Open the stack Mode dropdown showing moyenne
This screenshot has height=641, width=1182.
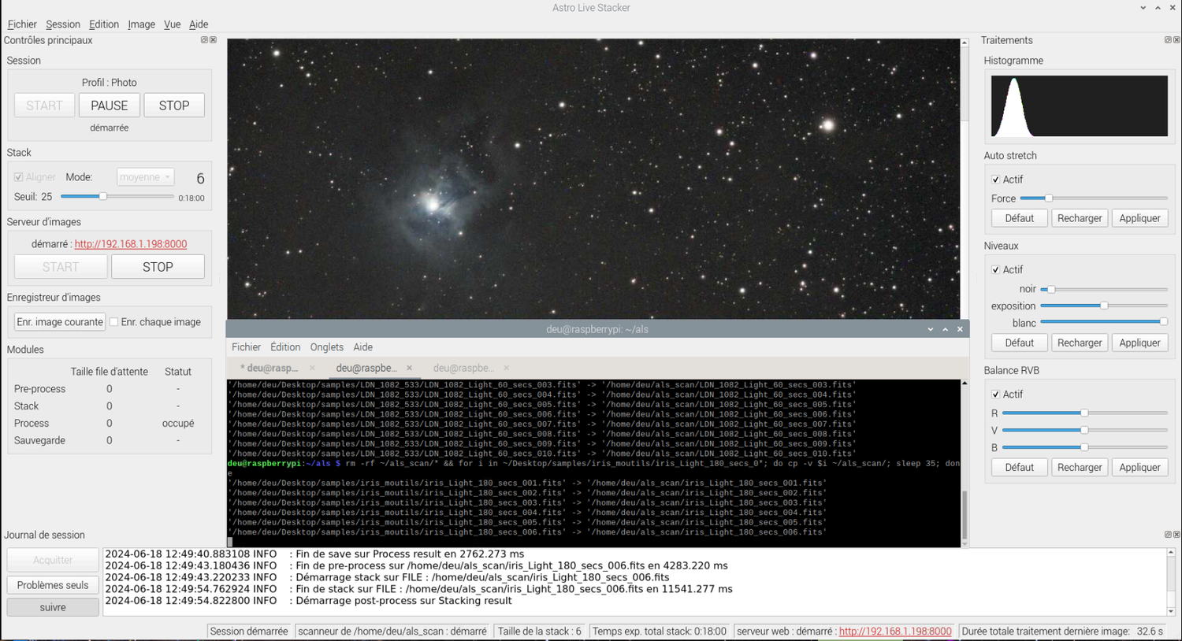(145, 177)
